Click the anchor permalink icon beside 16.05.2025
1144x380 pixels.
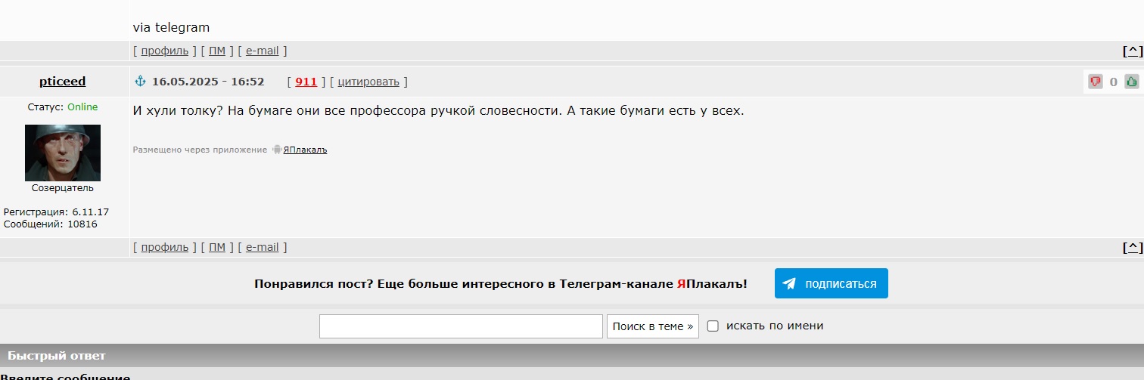click(140, 81)
